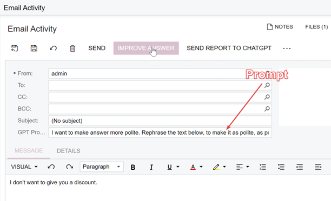The height and width of the screenshot is (201, 331).
Task: Click SEND REPORT TO CHATGPT
Action: [x=229, y=48]
